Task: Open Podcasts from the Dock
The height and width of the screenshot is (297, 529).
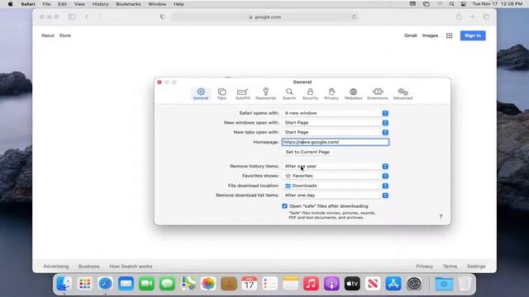Action: coord(331,284)
